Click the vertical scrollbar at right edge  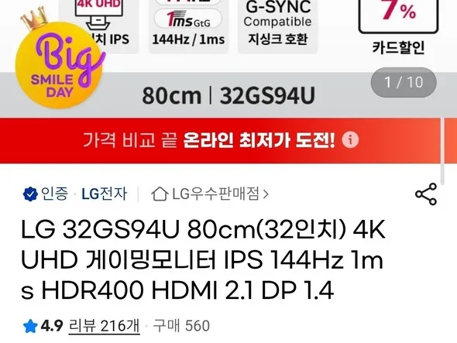click(442, 152)
